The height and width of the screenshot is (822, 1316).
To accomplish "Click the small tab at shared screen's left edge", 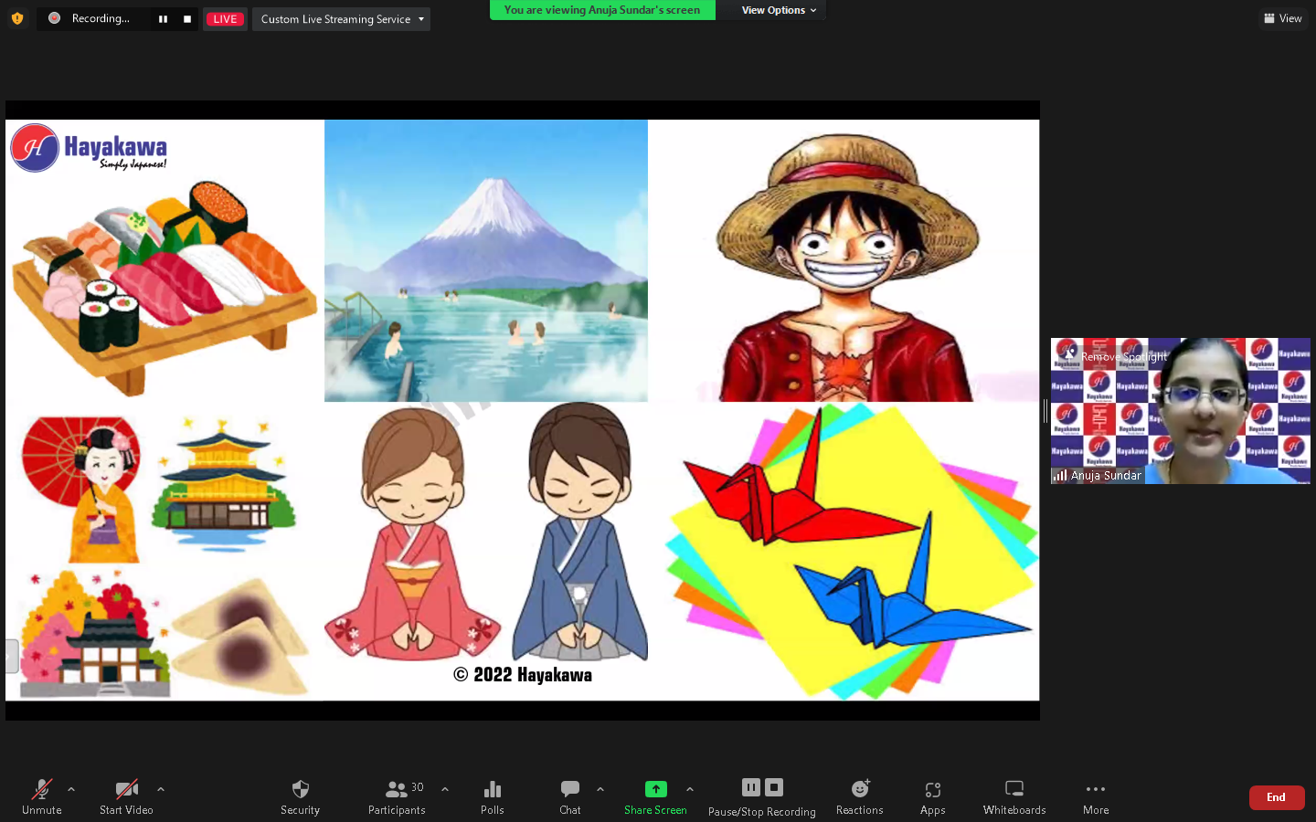I will click(x=12, y=657).
